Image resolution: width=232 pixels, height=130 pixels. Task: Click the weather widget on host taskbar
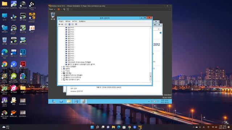(x=6, y=127)
